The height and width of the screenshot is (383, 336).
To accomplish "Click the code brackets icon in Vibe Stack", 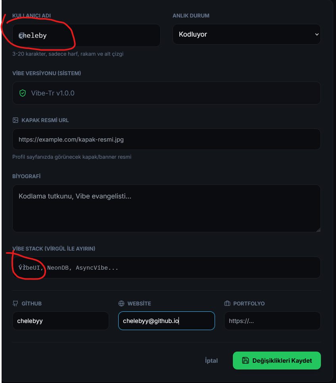I will [x=22, y=266].
